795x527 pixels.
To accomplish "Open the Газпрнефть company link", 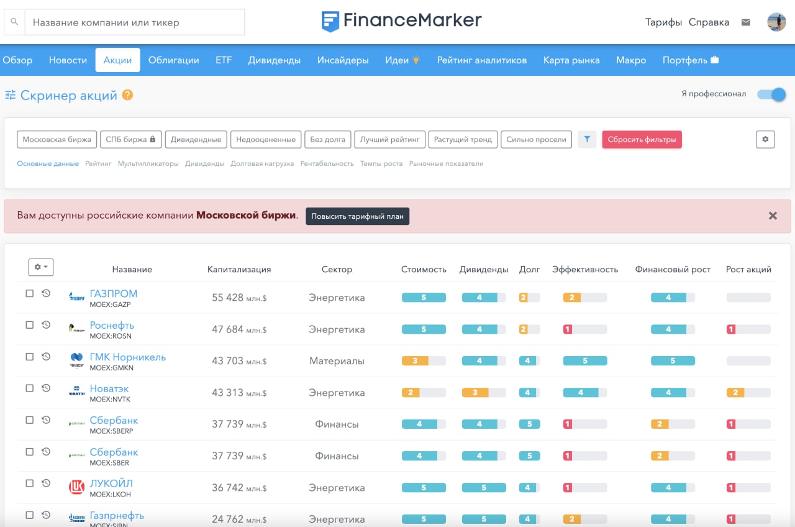I will pyautogui.click(x=117, y=515).
